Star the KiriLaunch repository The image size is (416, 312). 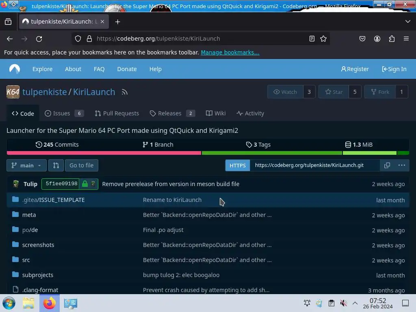tap(334, 92)
